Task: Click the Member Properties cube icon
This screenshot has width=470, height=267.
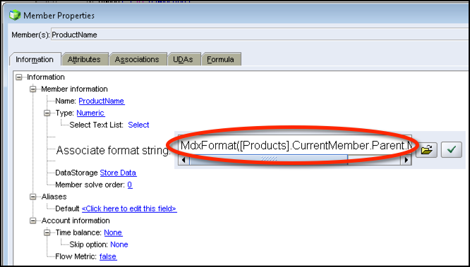Action: [15, 15]
